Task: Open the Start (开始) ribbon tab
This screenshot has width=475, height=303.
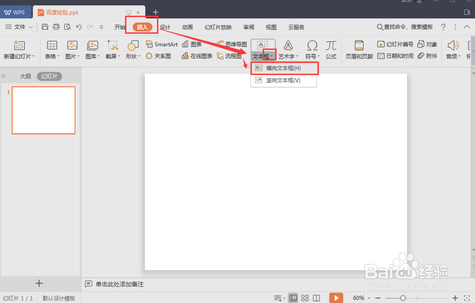Action: click(x=120, y=27)
